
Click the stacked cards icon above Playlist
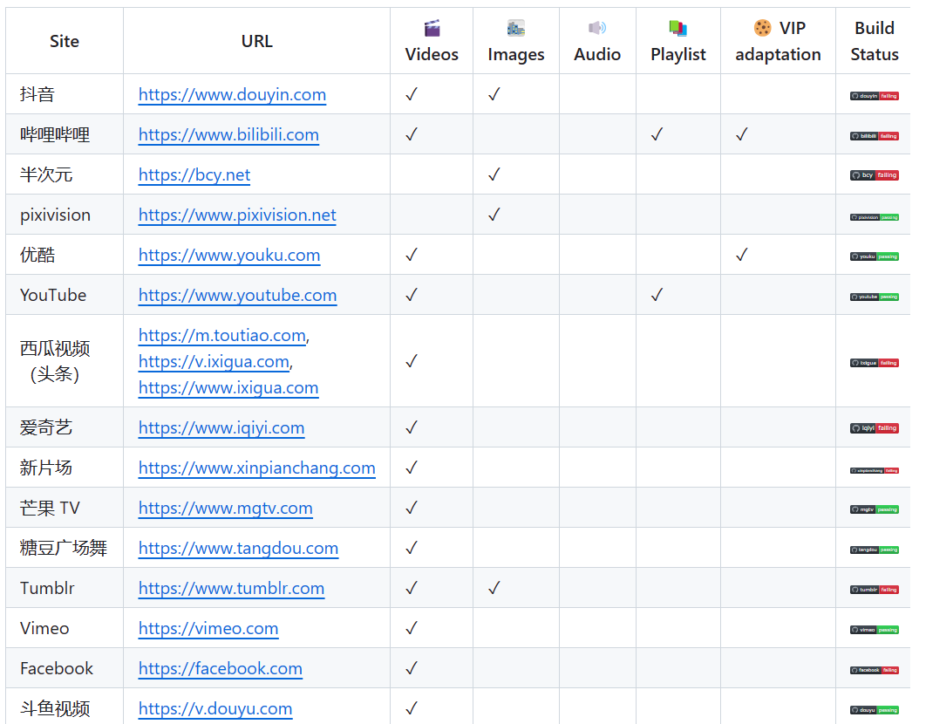pos(678,28)
